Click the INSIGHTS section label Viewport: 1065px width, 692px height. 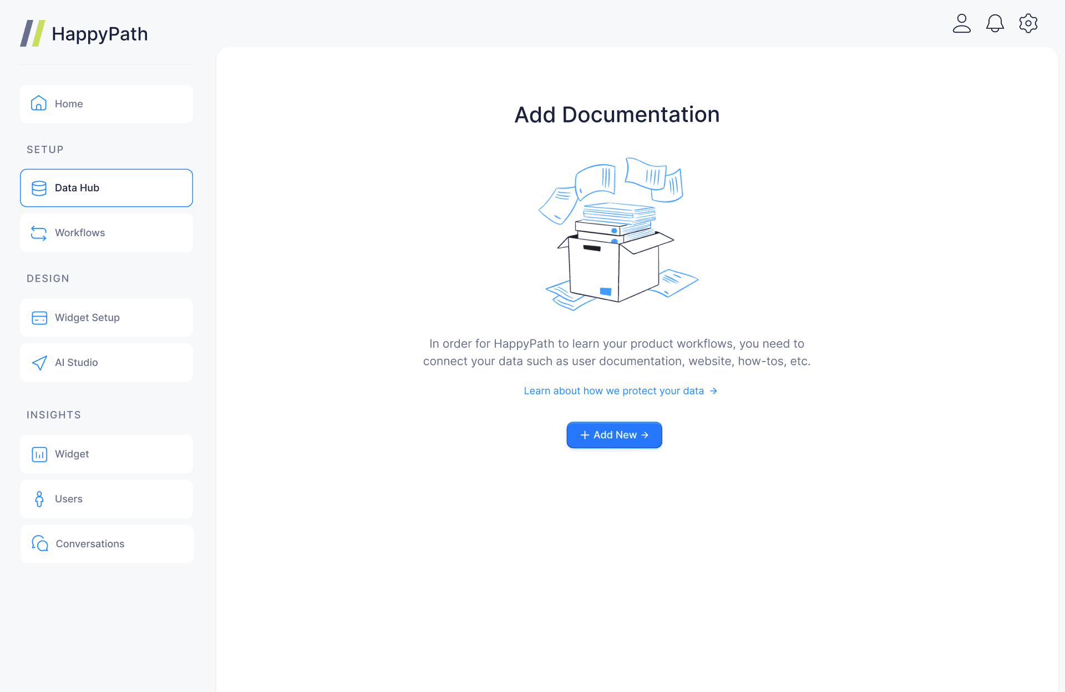[54, 415]
